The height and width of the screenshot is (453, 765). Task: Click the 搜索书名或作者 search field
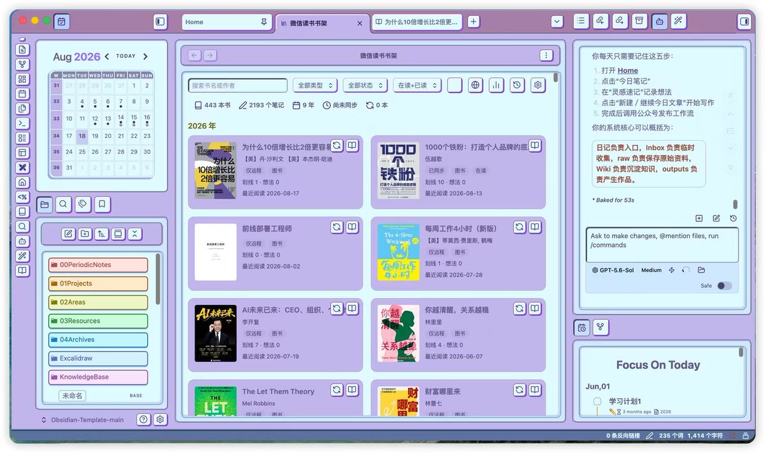pyautogui.click(x=238, y=85)
